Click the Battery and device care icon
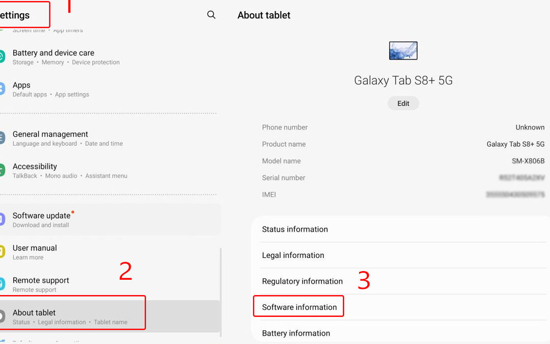 [2, 57]
